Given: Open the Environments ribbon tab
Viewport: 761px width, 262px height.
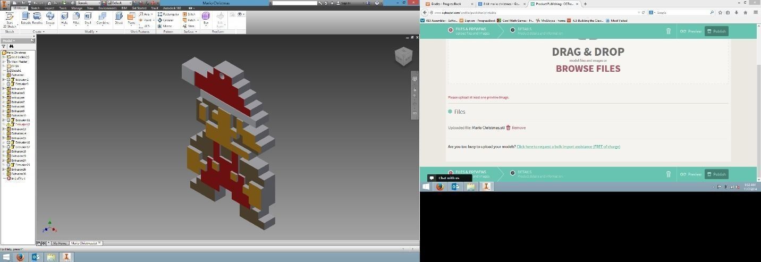Looking at the screenshot, I should pos(107,9).
